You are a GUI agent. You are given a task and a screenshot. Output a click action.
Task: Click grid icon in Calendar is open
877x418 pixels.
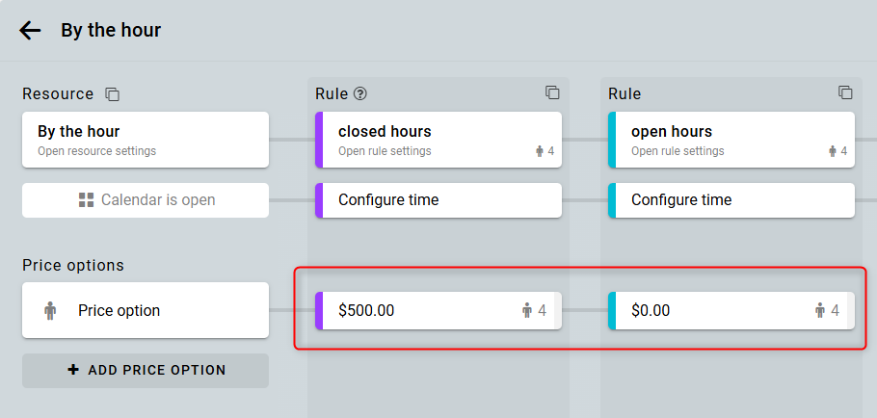(86, 200)
